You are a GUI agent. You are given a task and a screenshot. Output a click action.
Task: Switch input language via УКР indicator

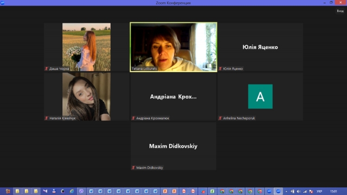pos(319,191)
